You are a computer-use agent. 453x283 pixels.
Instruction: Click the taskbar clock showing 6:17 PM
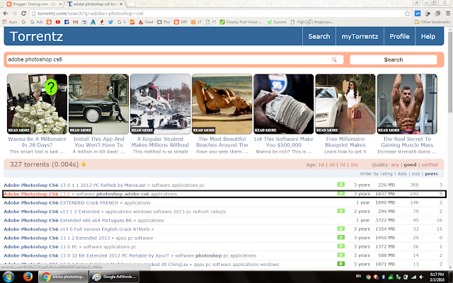tap(437, 277)
